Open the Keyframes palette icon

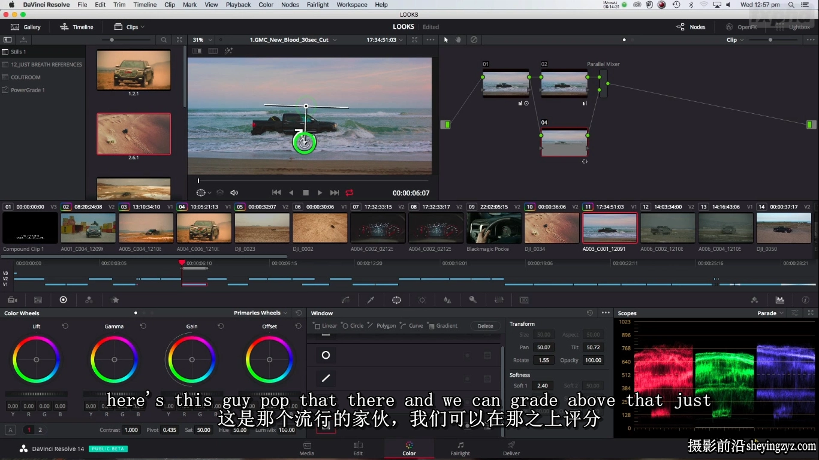(754, 300)
